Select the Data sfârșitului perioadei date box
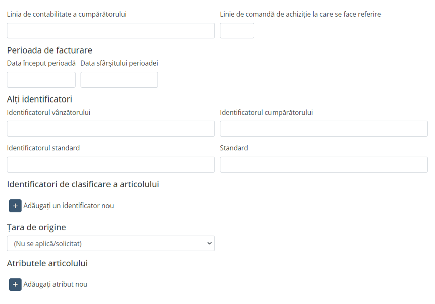The width and height of the screenshot is (435, 304). click(x=119, y=80)
